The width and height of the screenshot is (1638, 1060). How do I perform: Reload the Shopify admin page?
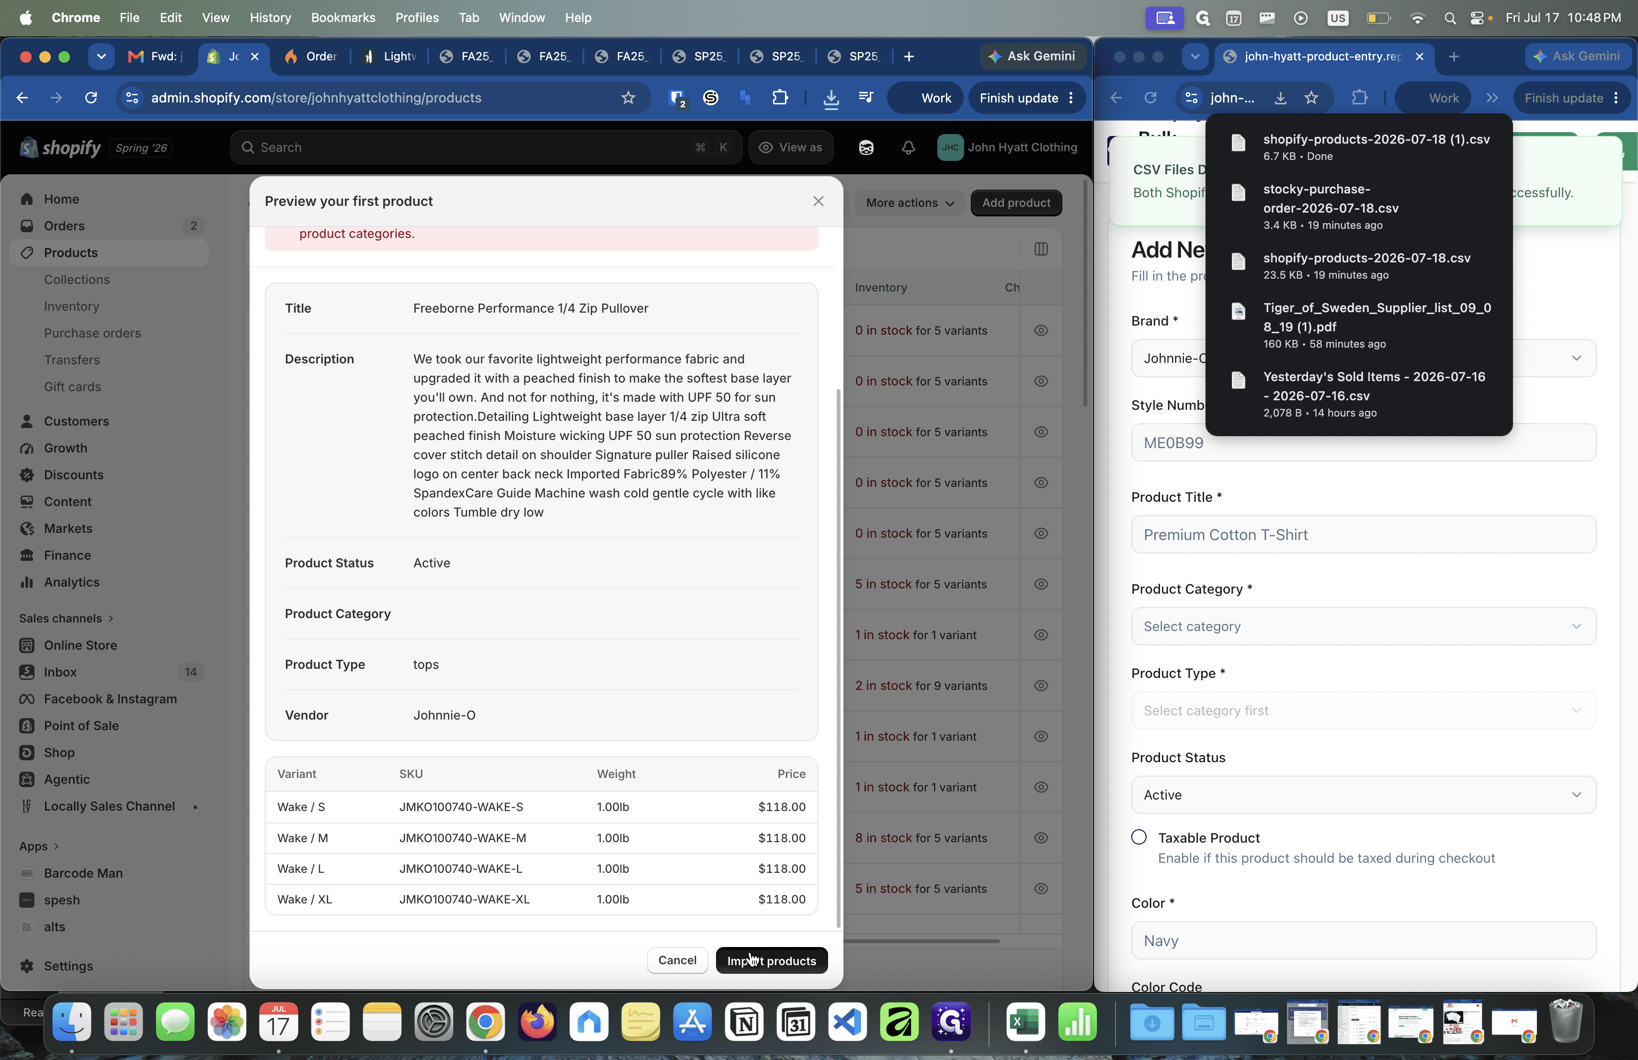coord(91,98)
